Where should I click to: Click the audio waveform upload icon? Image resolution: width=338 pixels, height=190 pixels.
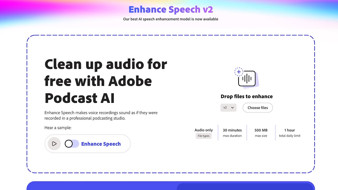click(246, 78)
